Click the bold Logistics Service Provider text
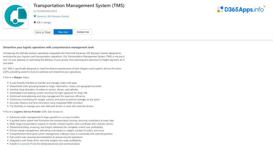The image size is (273, 147). 27,112
